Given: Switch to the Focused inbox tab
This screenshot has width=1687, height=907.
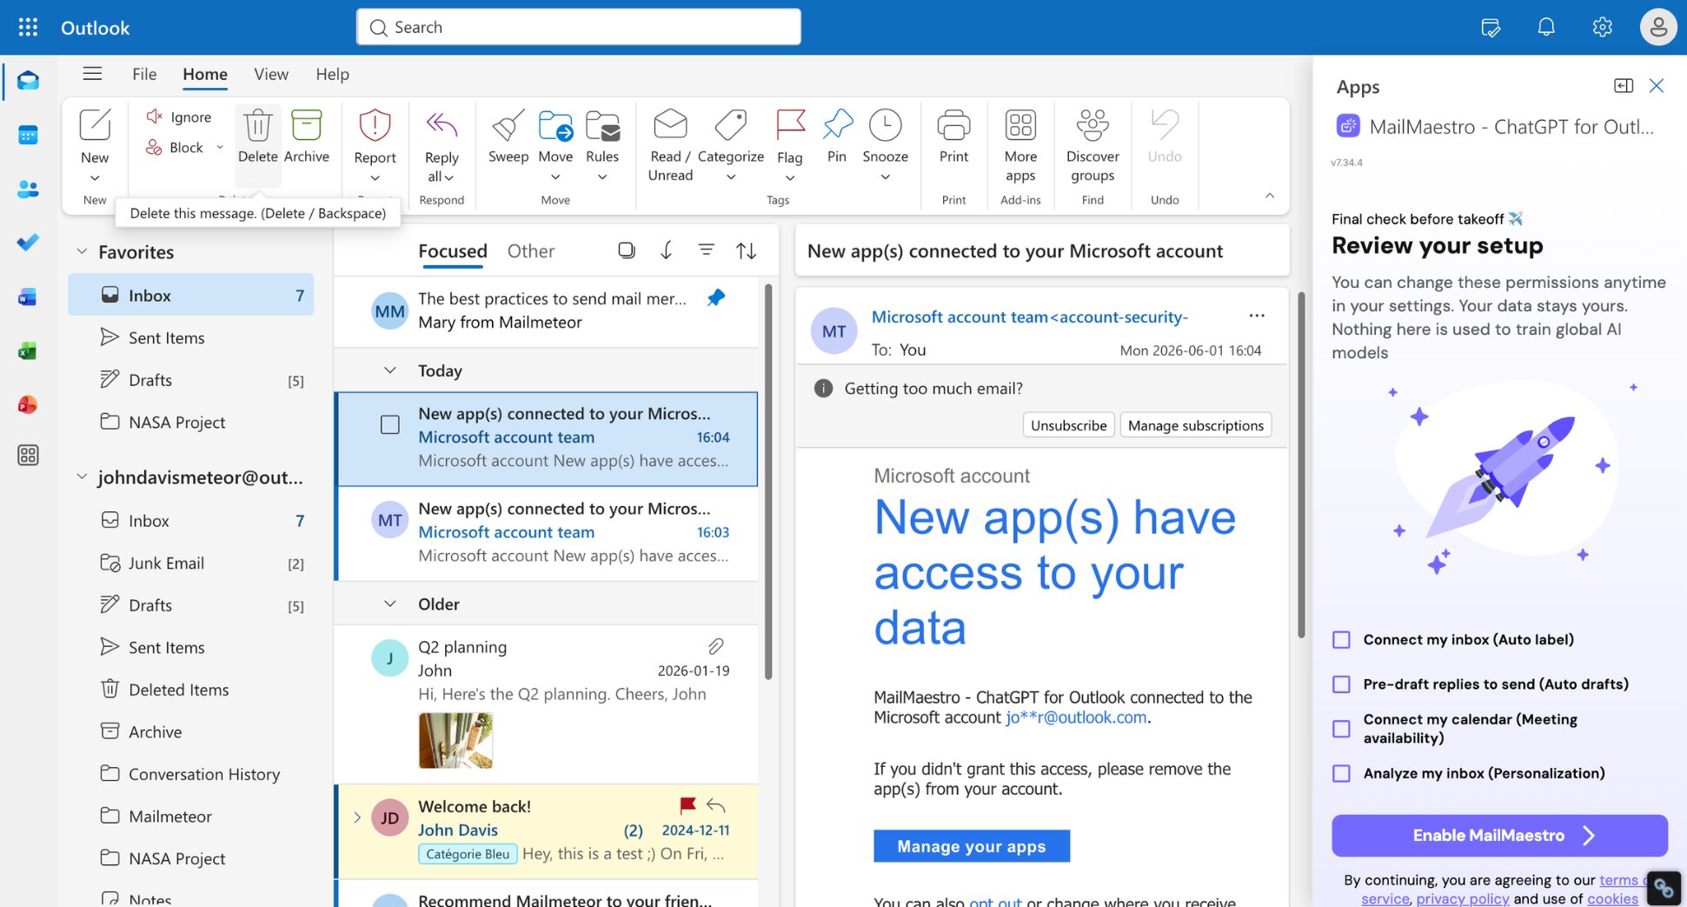Looking at the screenshot, I should tap(453, 250).
